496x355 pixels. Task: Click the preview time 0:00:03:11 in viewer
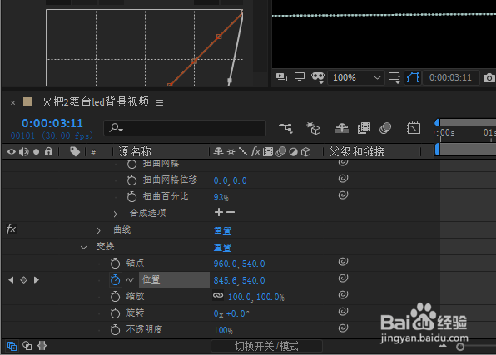[450, 77]
